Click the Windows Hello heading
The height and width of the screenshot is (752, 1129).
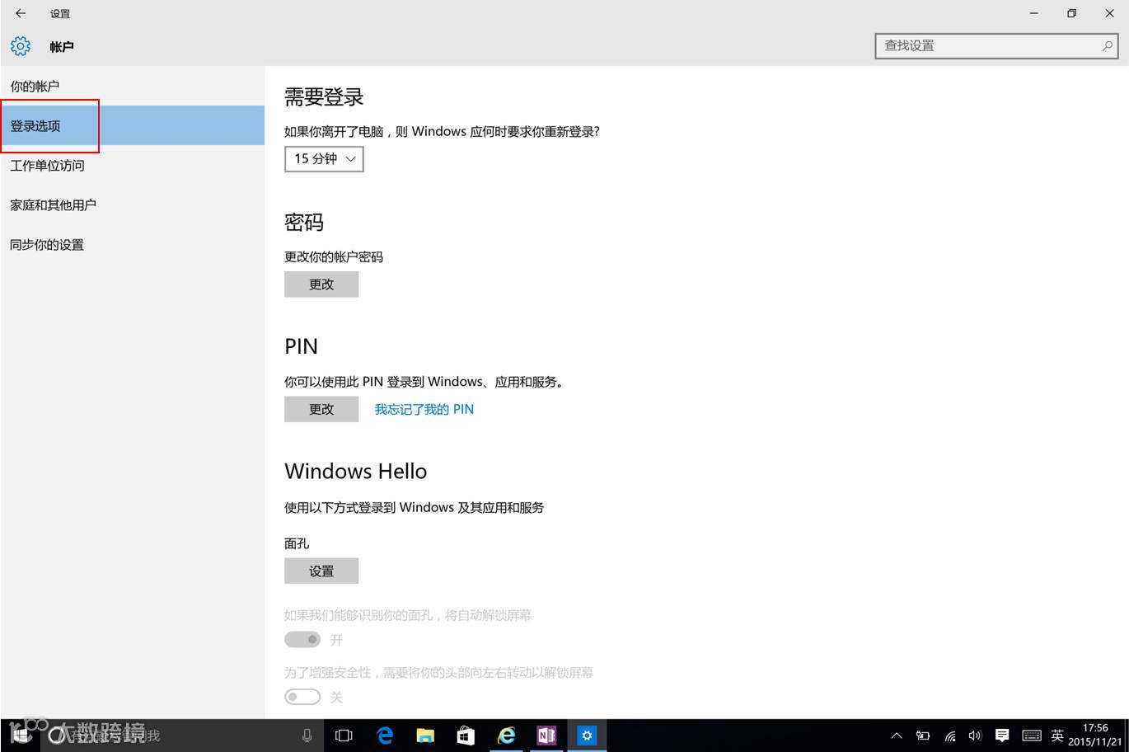[x=356, y=471]
